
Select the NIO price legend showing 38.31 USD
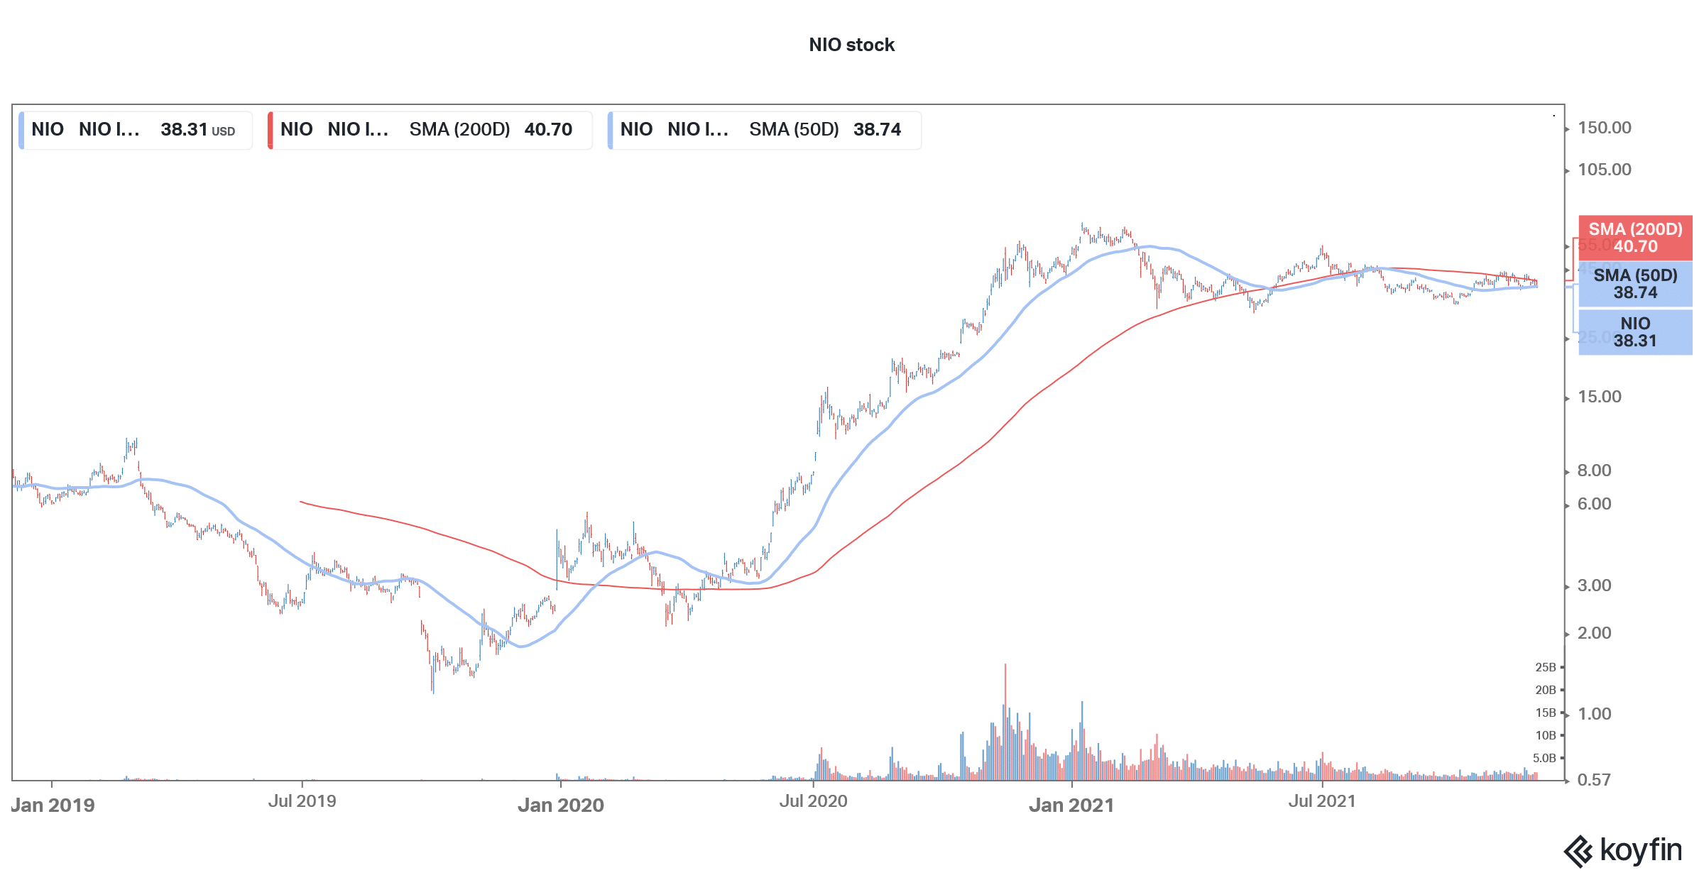[x=136, y=130]
